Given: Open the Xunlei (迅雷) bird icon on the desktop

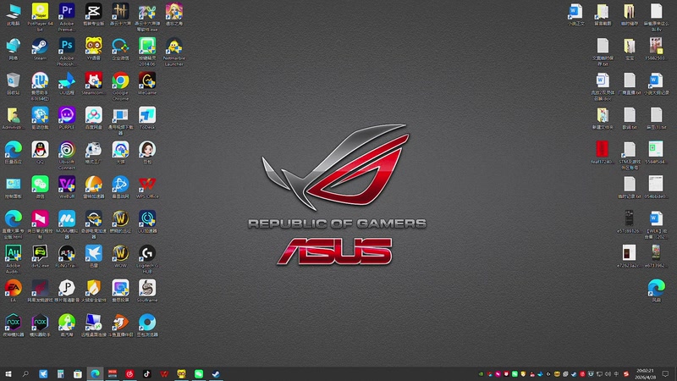Looking at the screenshot, I should tap(93, 254).
